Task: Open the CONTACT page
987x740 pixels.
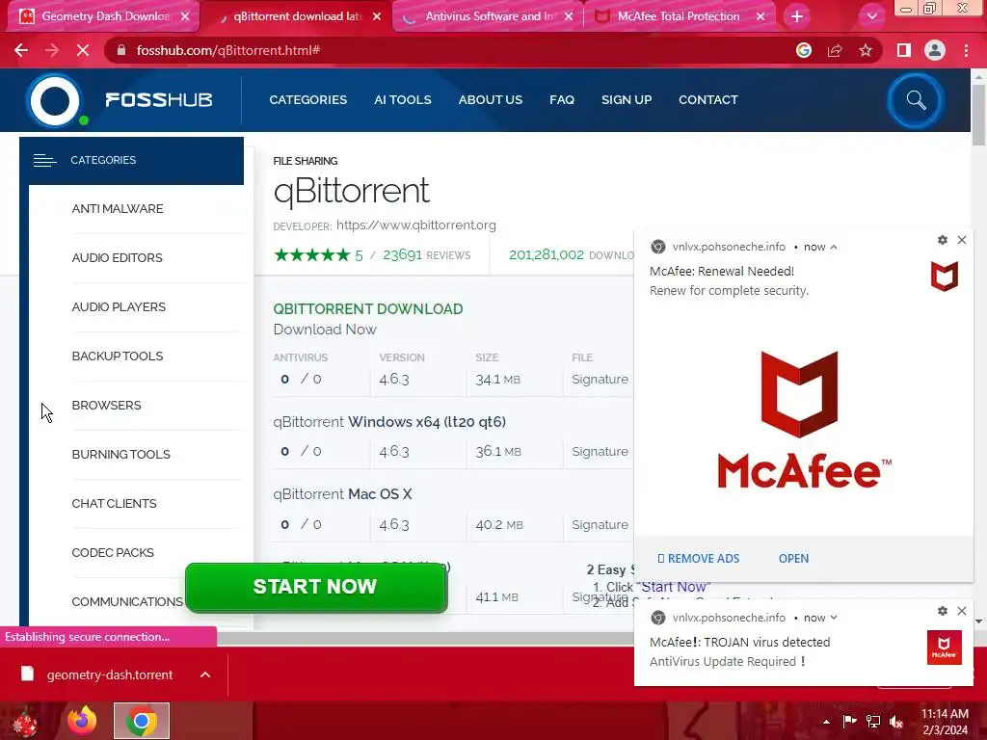Action: click(708, 100)
